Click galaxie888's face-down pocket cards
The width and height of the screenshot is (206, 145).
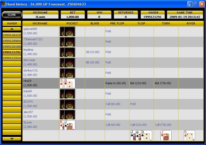[x=67, y=31]
